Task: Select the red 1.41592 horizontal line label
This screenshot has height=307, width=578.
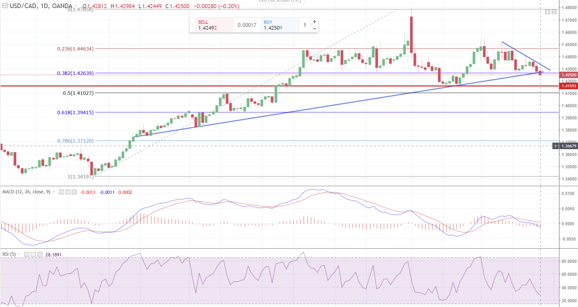Action: coord(569,86)
